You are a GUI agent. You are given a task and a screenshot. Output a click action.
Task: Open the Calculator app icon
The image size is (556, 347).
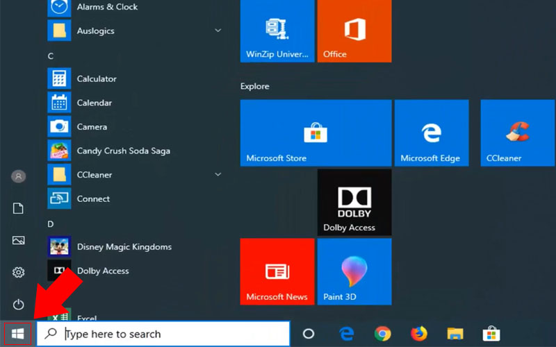pyautogui.click(x=59, y=78)
